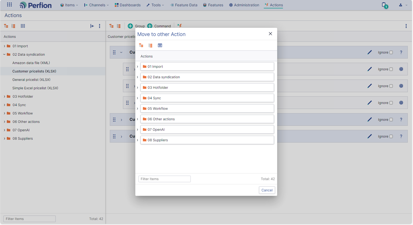Open the user account menu icon
Screen dimensions: 413x225
[x=401, y=5]
